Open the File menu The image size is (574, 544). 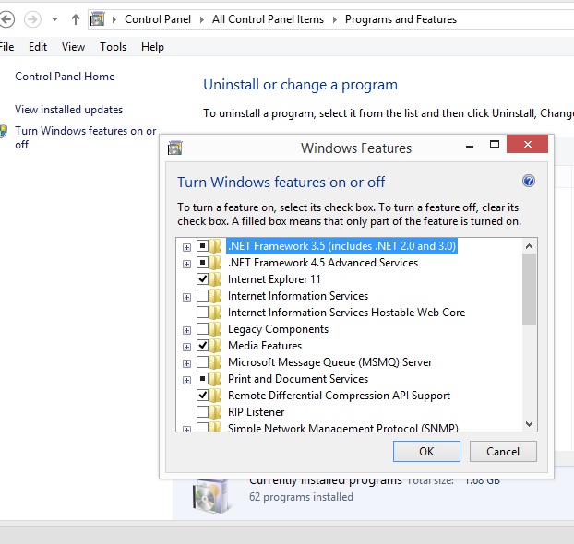(6, 47)
